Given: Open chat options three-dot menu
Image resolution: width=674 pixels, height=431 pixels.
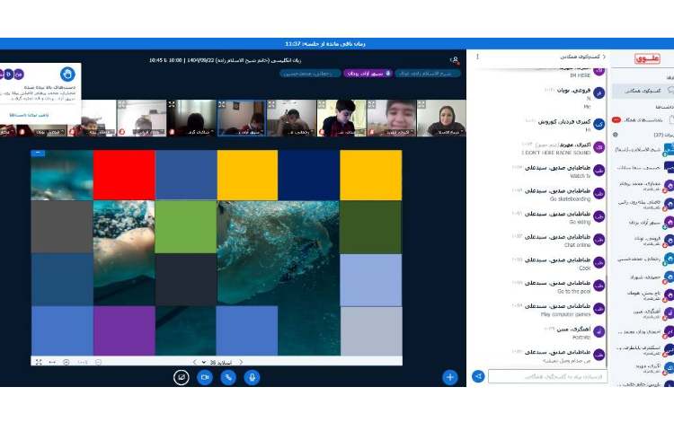Looking at the screenshot, I should click(477, 57).
